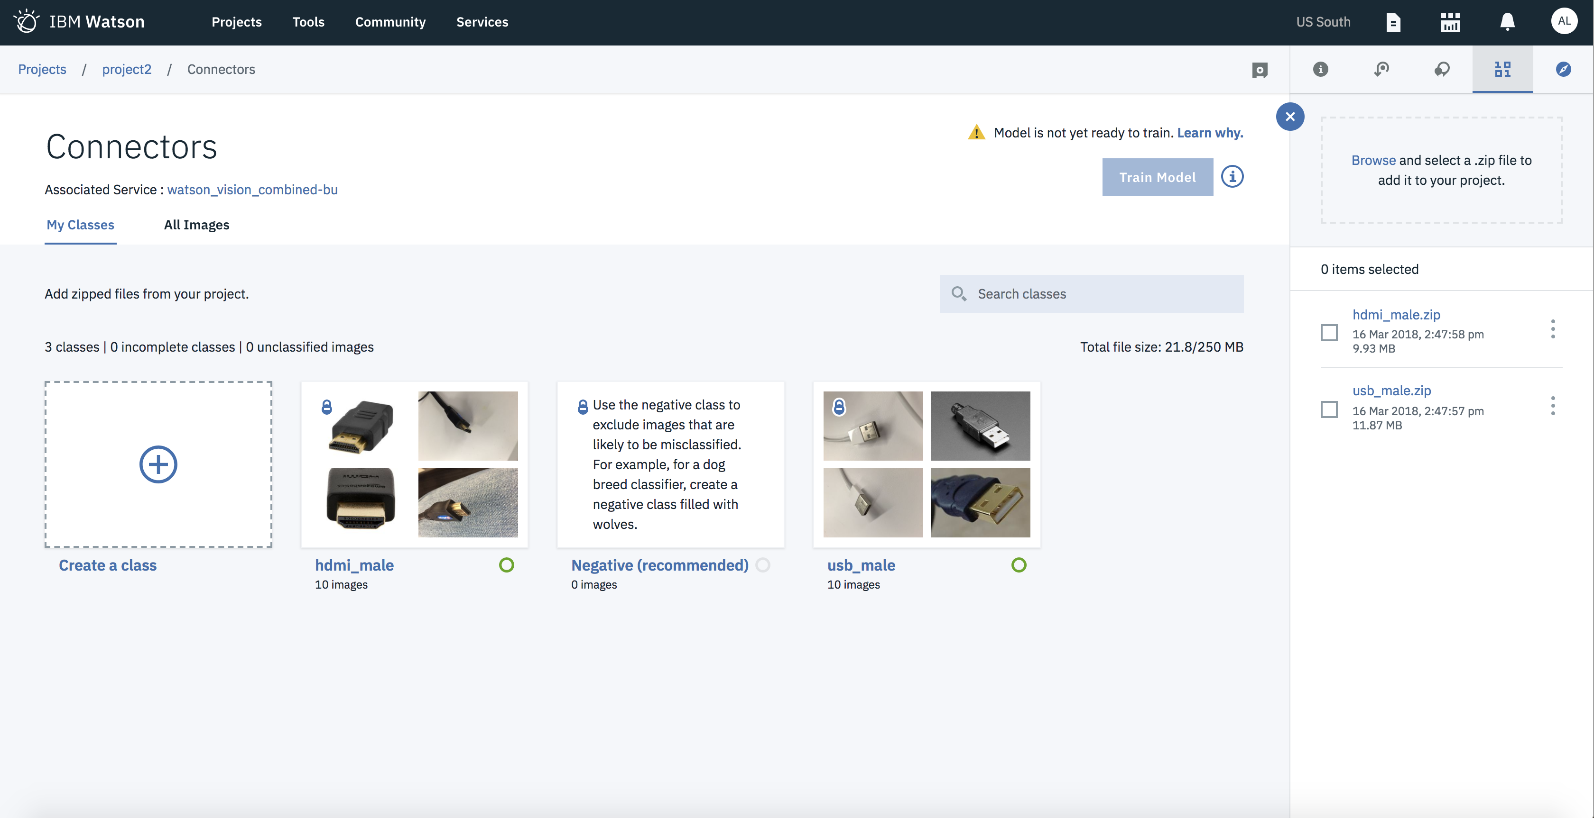Open options menu for usb_male.zip
The height and width of the screenshot is (818, 1594).
pyautogui.click(x=1553, y=406)
